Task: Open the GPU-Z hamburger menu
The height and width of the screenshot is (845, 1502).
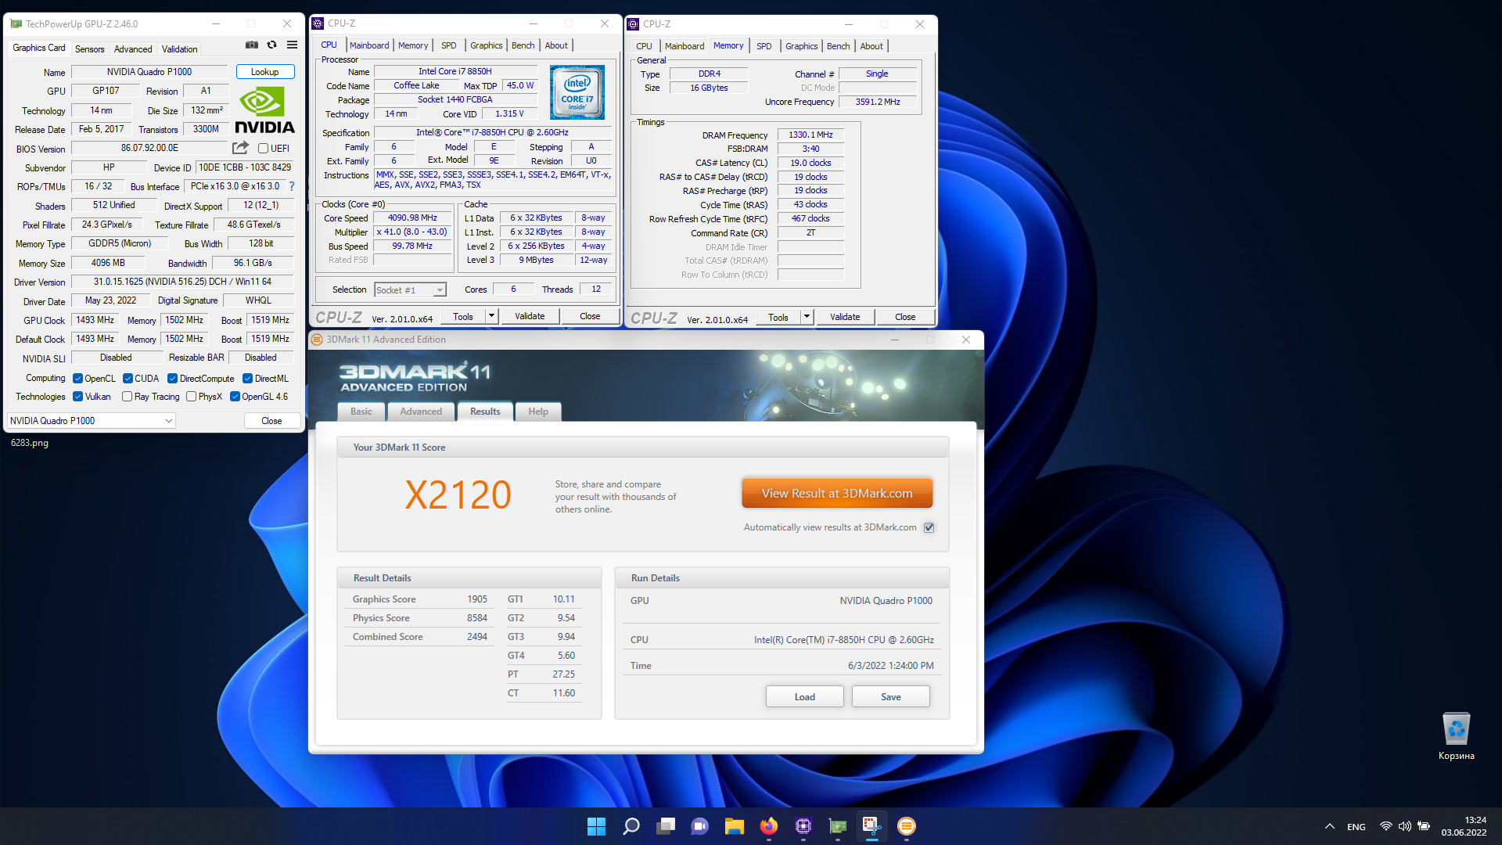Action: 292,45
